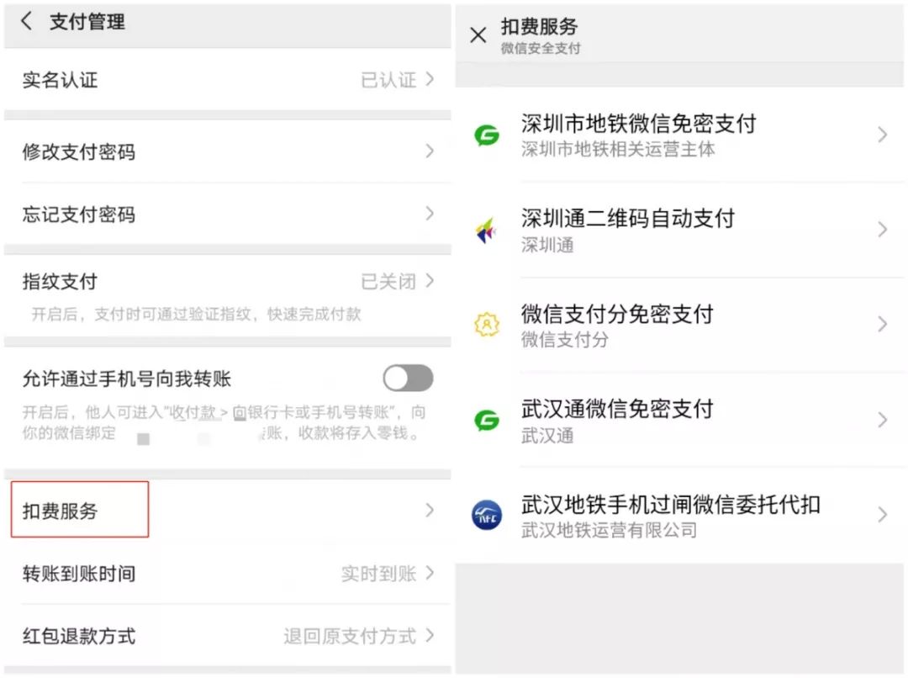Viewport: 908px width, 678px height.
Task: Close the 扣费服务 page with X
Action: [x=478, y=35]
